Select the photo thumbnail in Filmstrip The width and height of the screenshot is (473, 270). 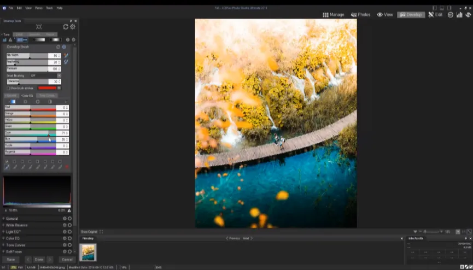pos(87,252)
